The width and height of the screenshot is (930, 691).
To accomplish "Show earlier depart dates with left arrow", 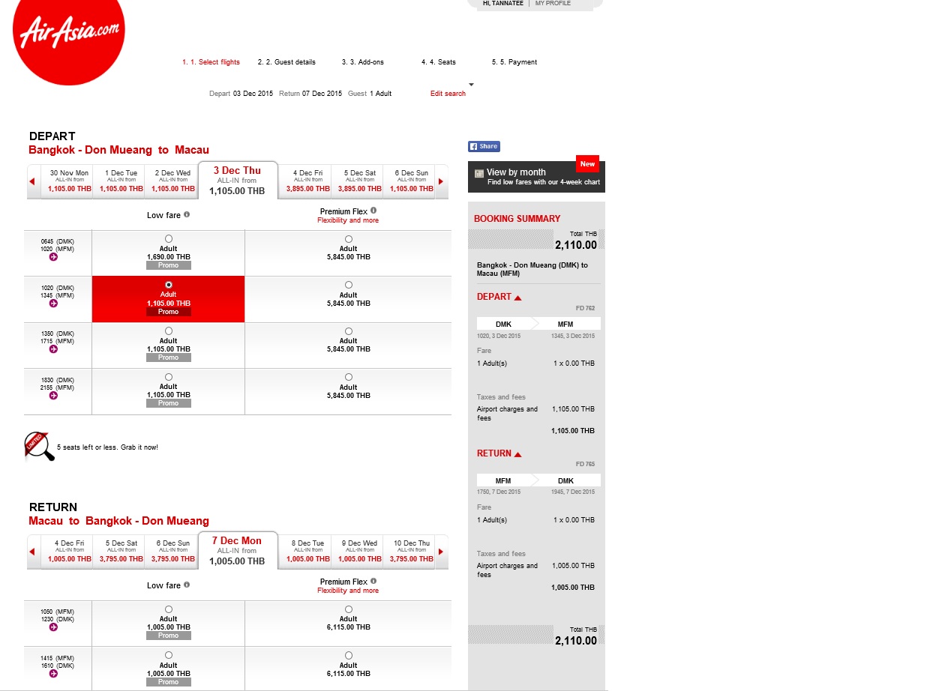I will coord(31,181).
